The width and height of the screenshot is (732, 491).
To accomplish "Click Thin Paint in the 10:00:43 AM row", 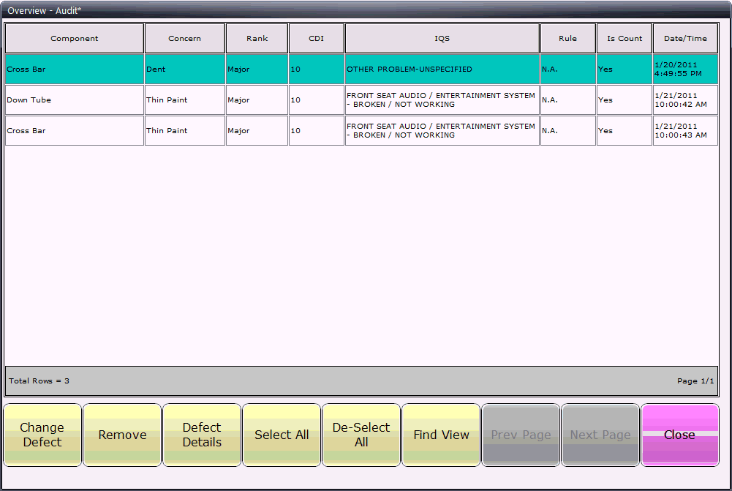I will (185, 131).
